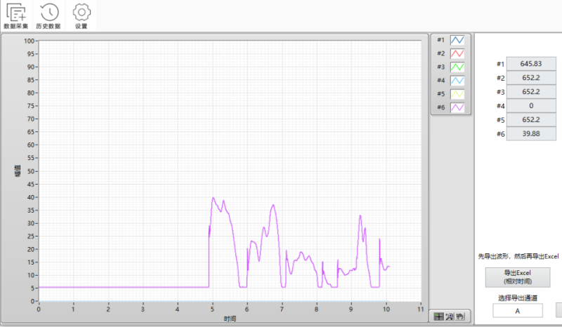Click plot #4 light blue legend icon
The height and width of the screenshot is (327, 562).
[457, 80]
